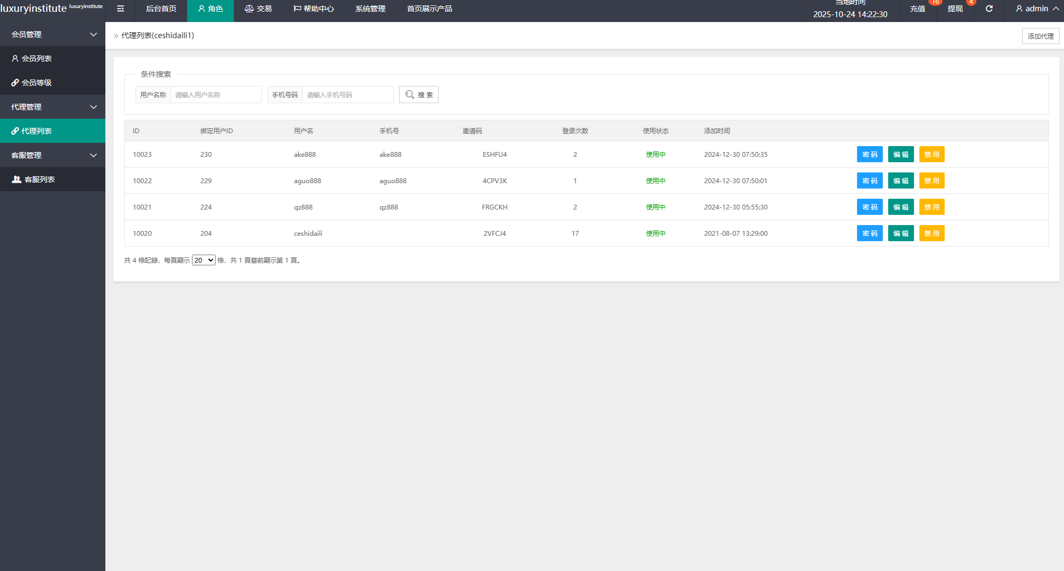The image size is (1064, 571).
Task: Switch to the 交易 top menu
Action: tap(258, 9)
